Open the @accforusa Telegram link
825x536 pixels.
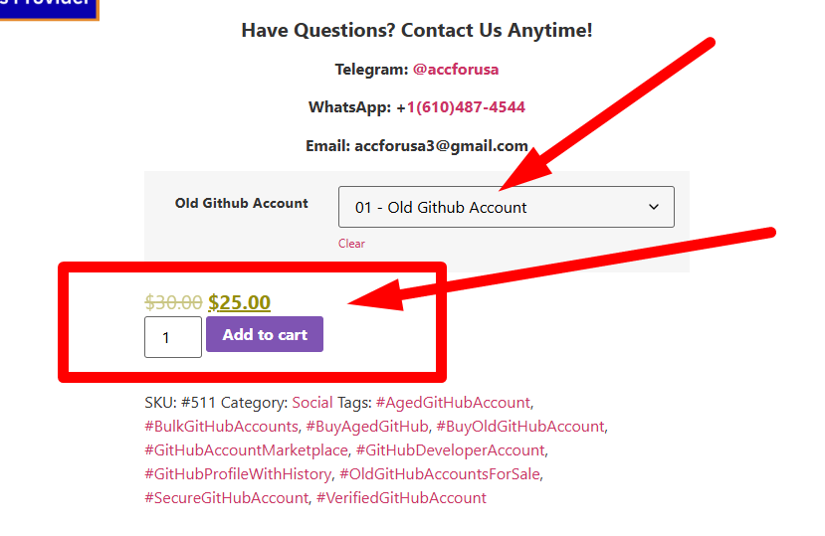click(x=456, y=70)
